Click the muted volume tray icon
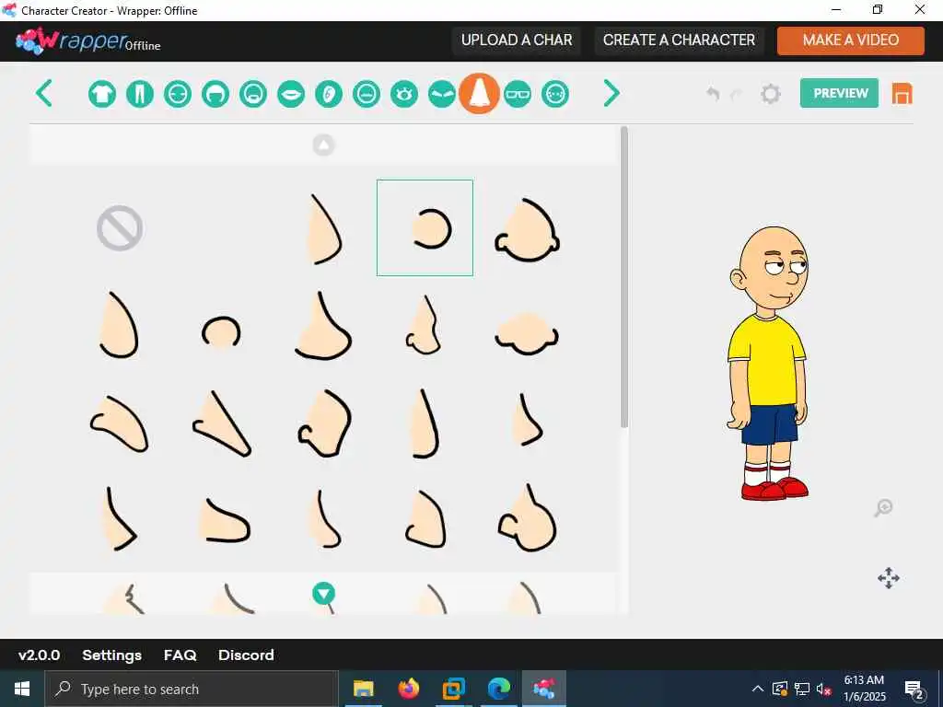 [x=824, y=689]
